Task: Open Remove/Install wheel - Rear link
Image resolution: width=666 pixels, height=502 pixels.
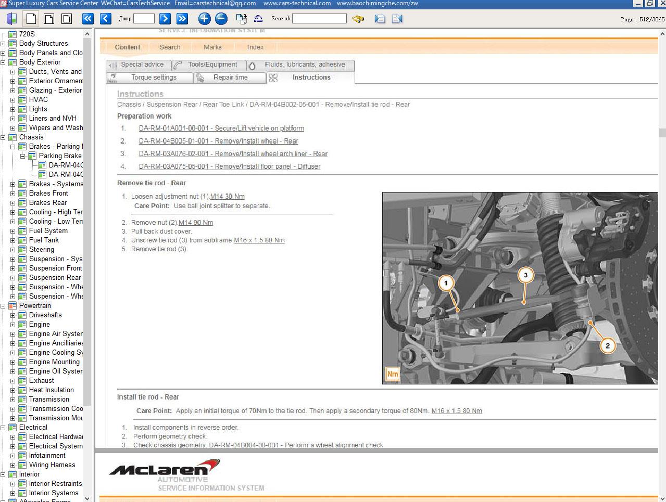Action: coord(218,141)
